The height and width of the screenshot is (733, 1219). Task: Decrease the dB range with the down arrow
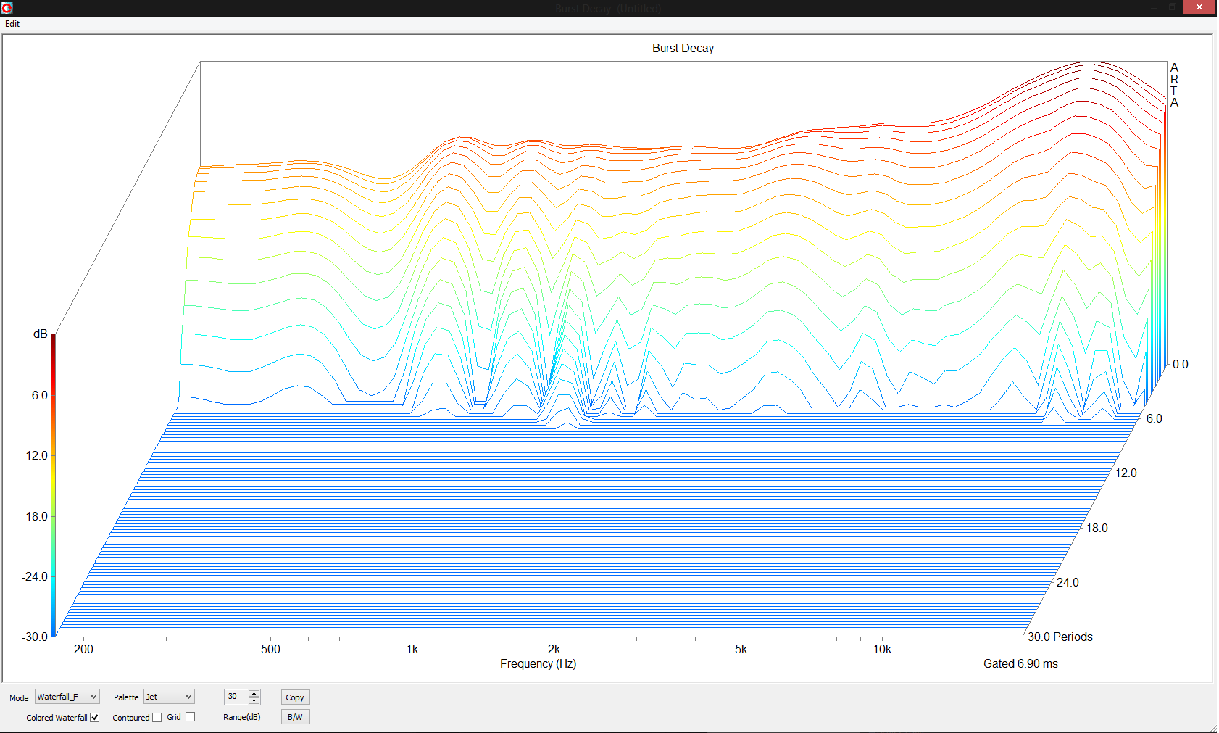click(254, 700)
